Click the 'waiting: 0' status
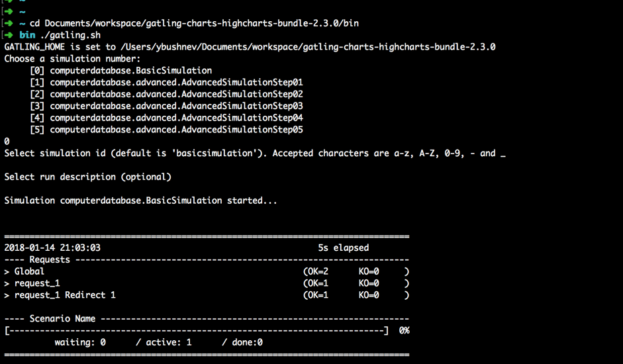This screenshot has width=623, height=364. [80, 343]
